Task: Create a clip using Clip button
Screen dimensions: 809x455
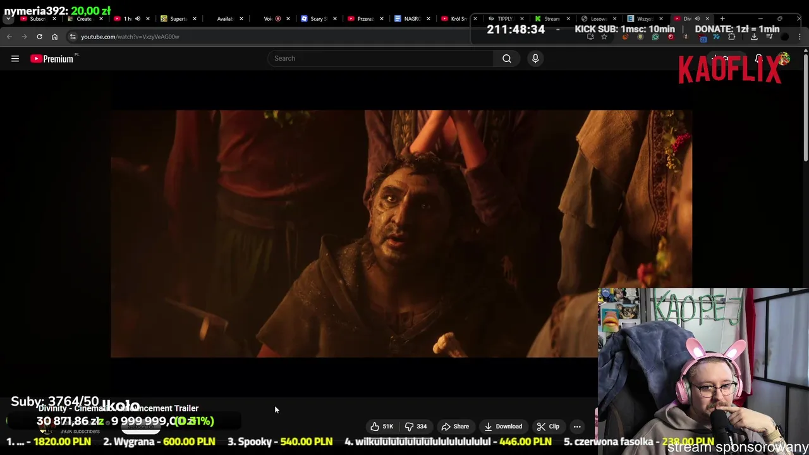Action: (x=548, y=427)
